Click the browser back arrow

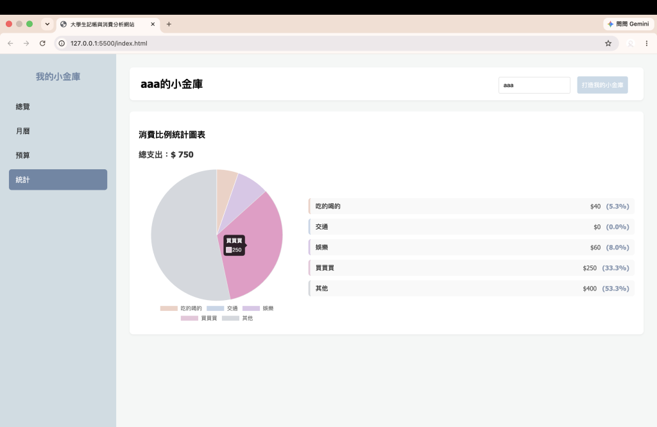pyautogui.click(x=10, y=43)
